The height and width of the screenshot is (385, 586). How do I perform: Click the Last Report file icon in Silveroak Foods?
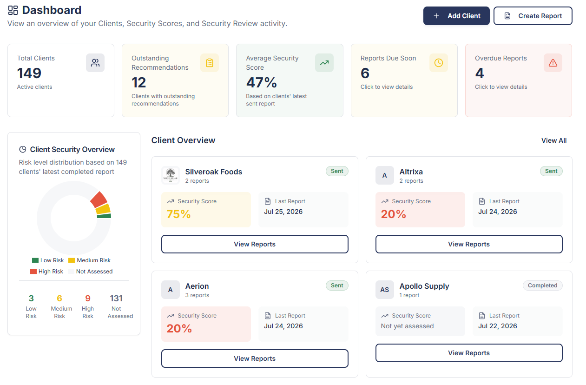[268, 201]
